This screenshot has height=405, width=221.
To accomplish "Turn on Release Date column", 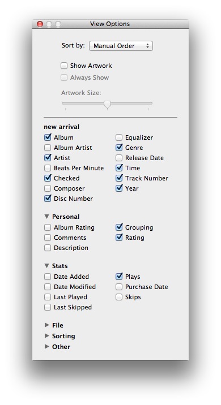I will point(119,158).
